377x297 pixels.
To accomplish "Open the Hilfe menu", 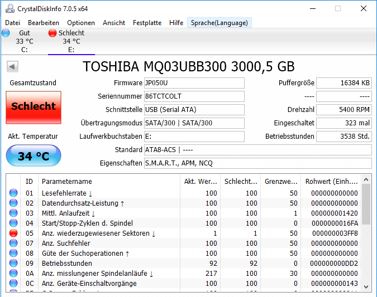I will (x=176, y=23).
